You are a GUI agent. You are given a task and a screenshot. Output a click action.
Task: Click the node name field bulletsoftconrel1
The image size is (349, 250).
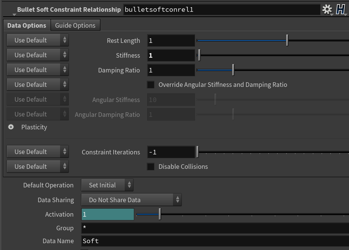pos(222,9)
